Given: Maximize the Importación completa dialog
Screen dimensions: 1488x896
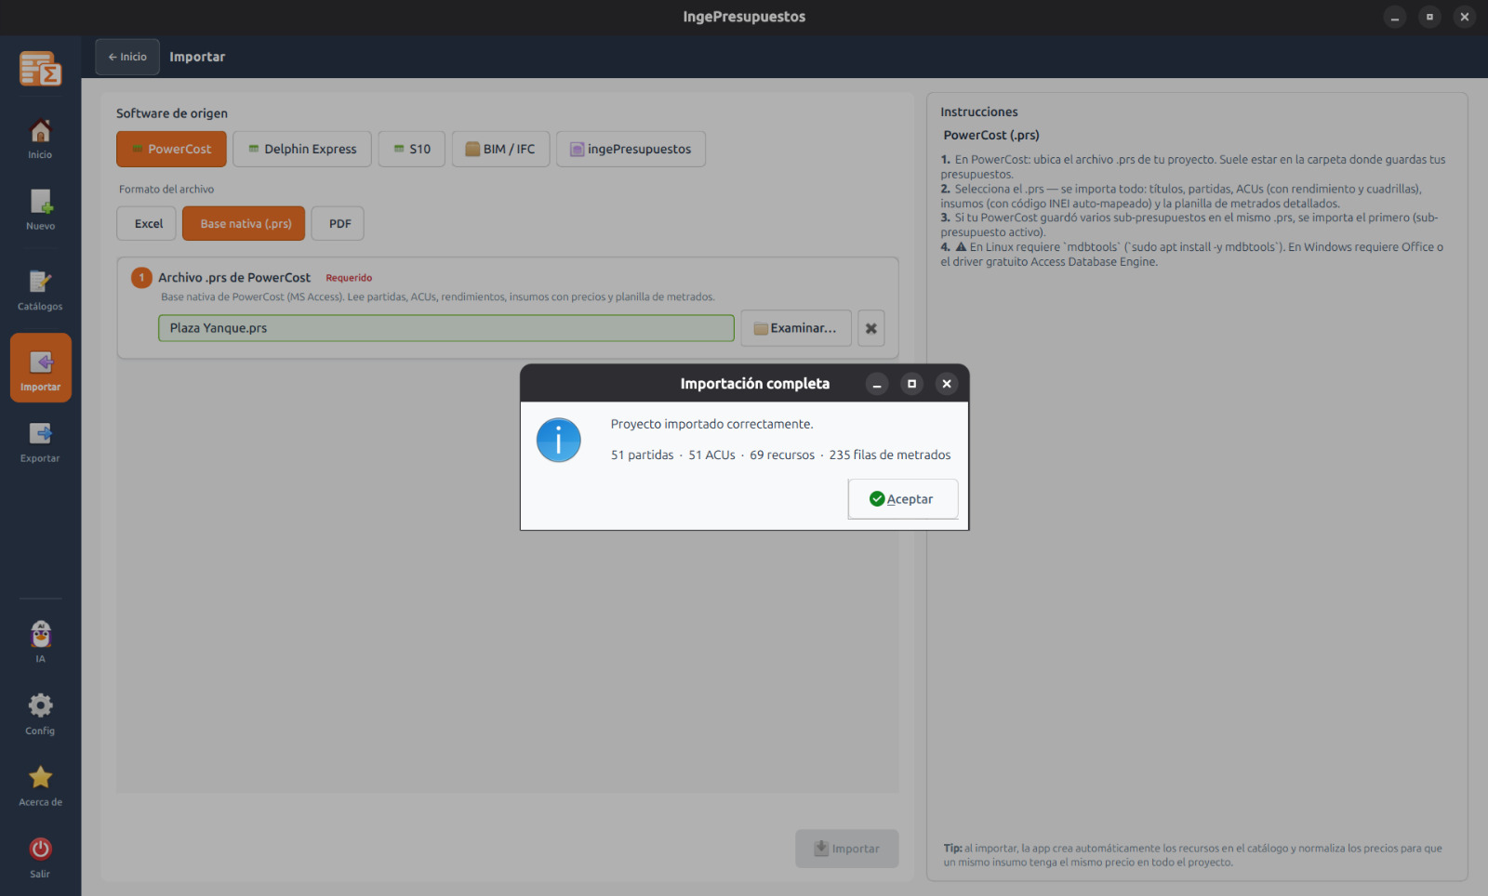Looking at the screenshot, I should coord(911,384).
